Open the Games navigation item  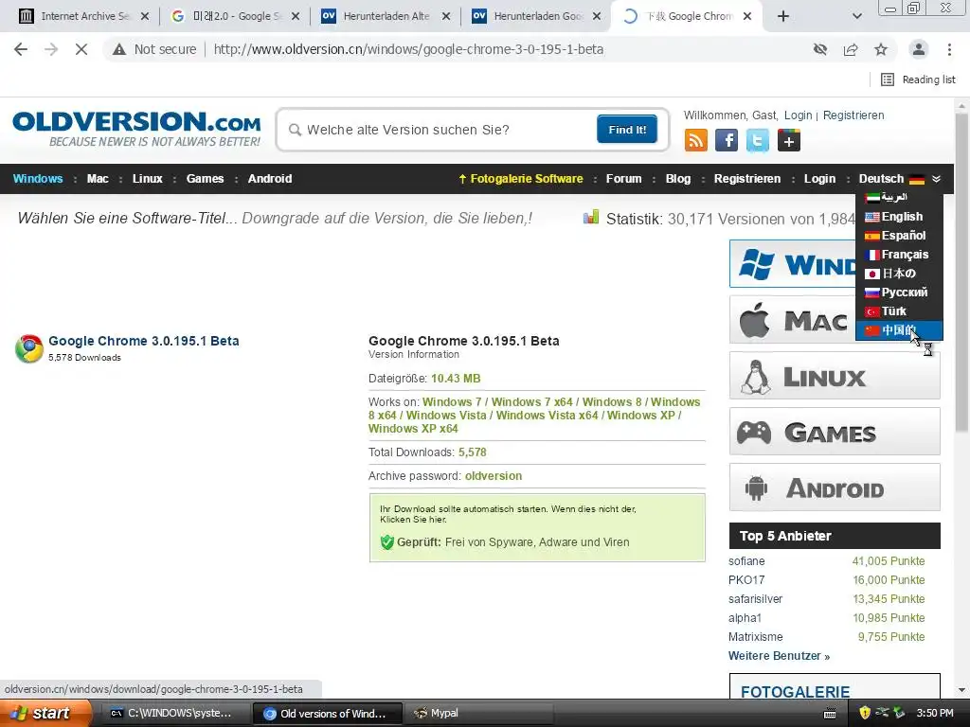205,179
